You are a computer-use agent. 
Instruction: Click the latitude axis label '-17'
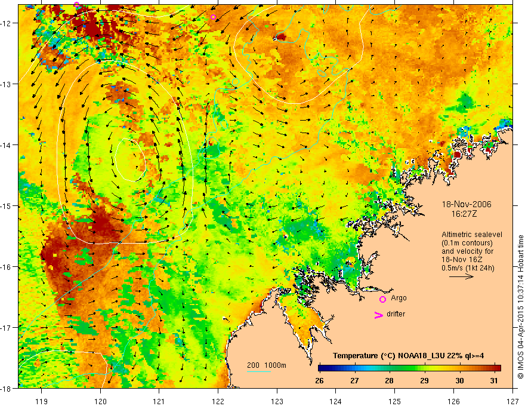point(7,328)
